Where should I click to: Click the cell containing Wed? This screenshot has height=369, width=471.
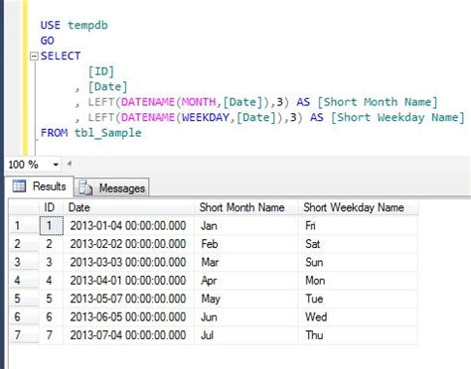coord(358,317)
